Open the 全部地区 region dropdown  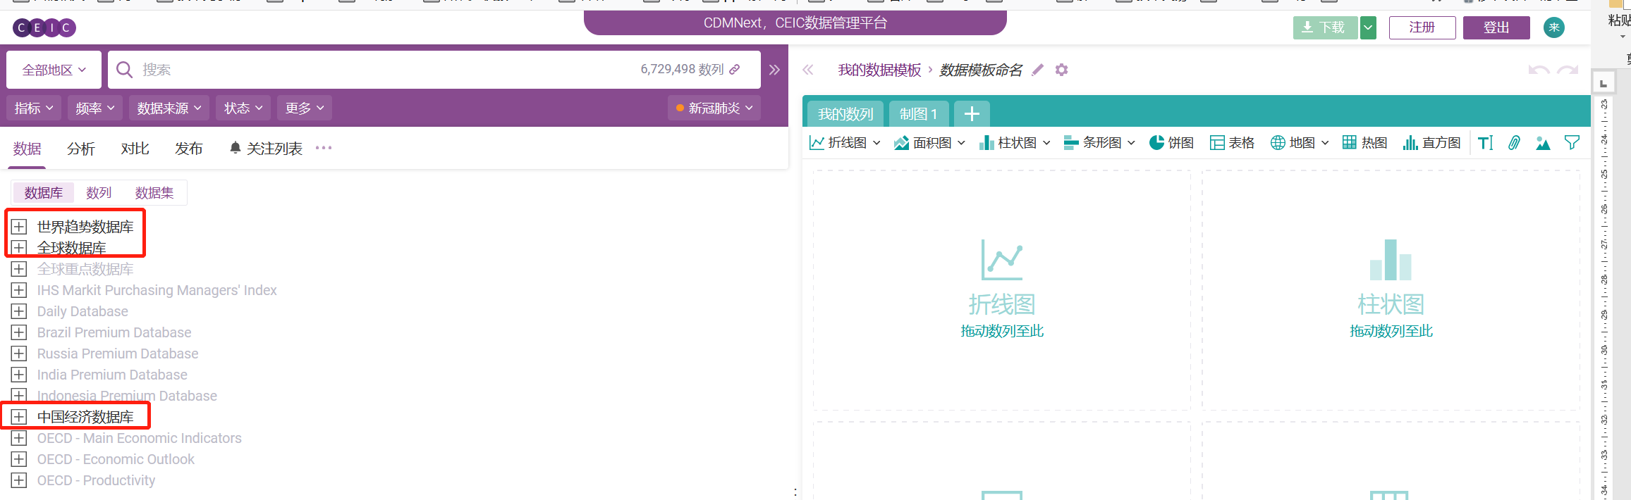point(54,70)
